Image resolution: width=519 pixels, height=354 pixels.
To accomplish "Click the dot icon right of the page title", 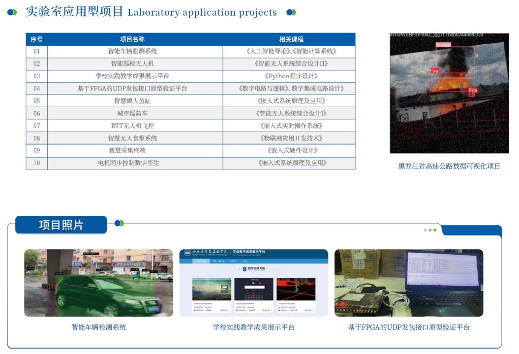I will click(x=291, y=12).
